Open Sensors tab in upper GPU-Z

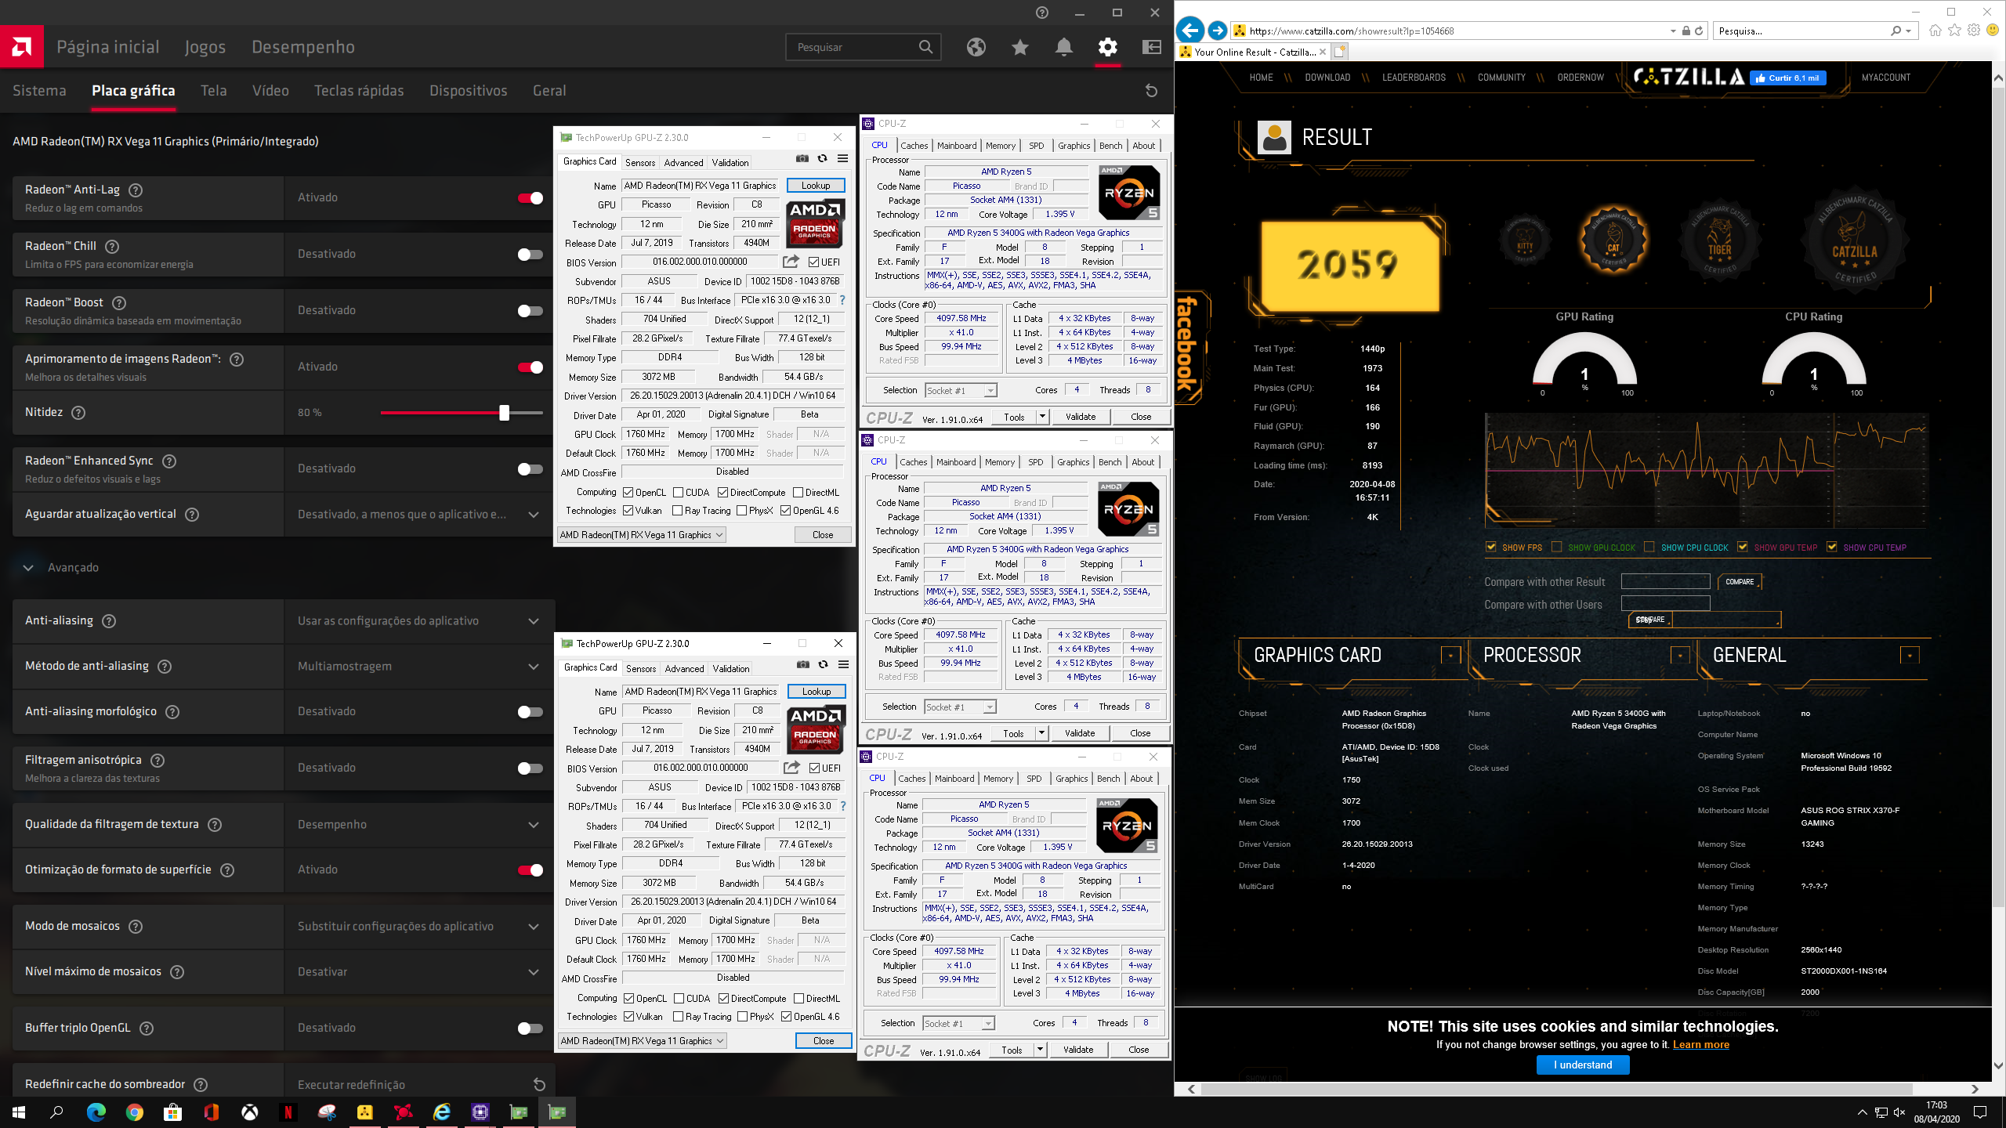tap(640, 162)
